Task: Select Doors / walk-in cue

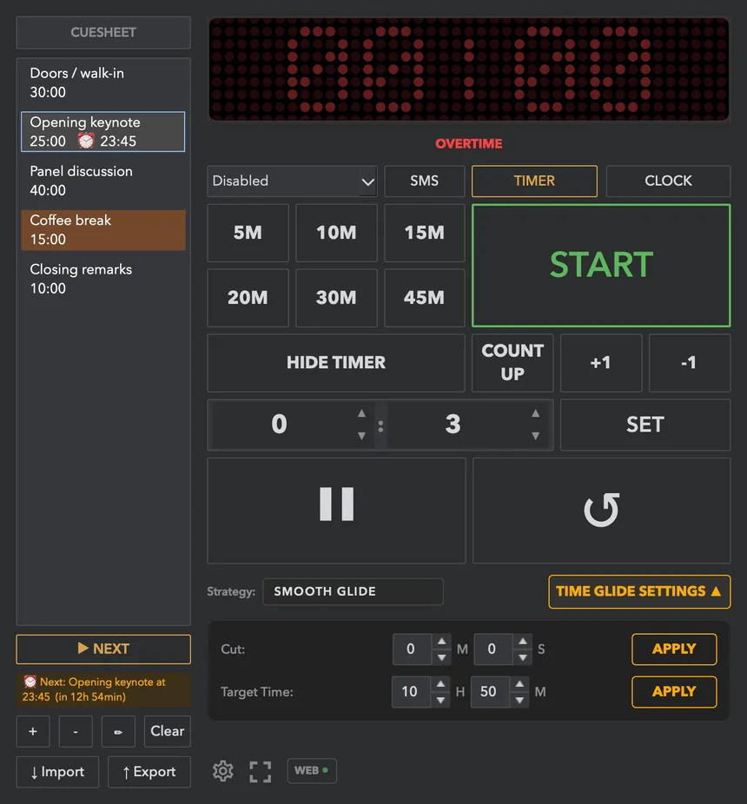Action: pyautogui.click(x=103, y=82)
